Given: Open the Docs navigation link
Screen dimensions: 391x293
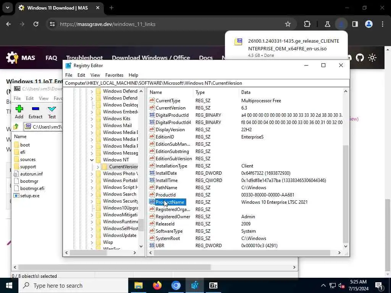Looking at the screenshot, I should [x=206, y=58].
